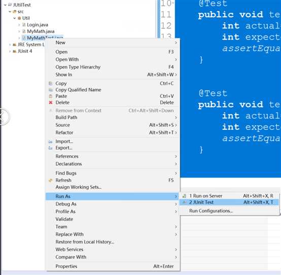Expand the JUnit 4 library node
281x275 pixels.
(x=10, y=51)
